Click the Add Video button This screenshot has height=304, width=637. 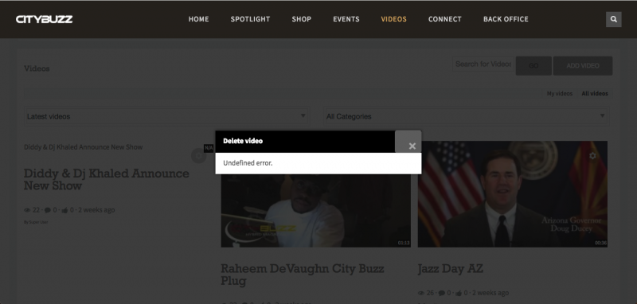583,66
